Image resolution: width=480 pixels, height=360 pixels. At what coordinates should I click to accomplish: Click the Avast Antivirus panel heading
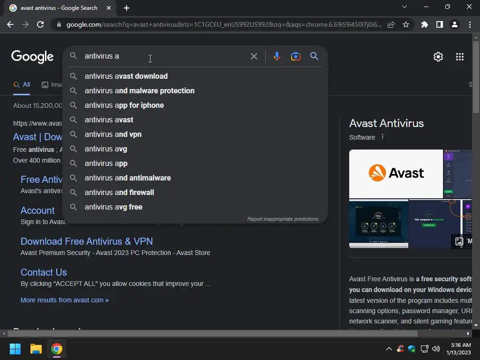click(x=386, y=123)
